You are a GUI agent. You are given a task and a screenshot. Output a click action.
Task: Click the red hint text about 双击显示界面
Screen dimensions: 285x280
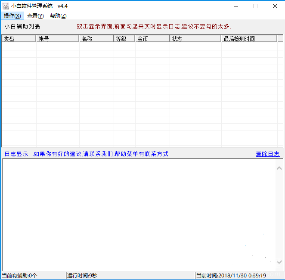point(154,27)
